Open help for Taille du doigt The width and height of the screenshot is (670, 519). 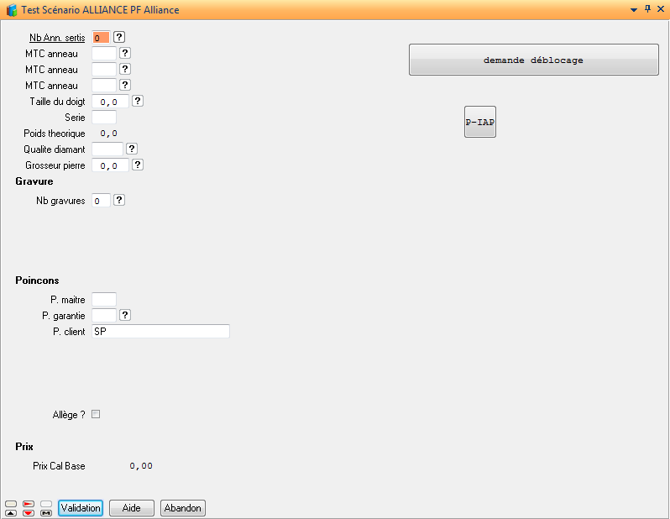pyautogui.click(x=139, y=101)
